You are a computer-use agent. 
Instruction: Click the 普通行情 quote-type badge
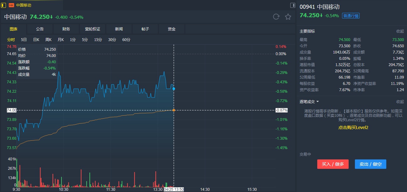tap(351, 16)
